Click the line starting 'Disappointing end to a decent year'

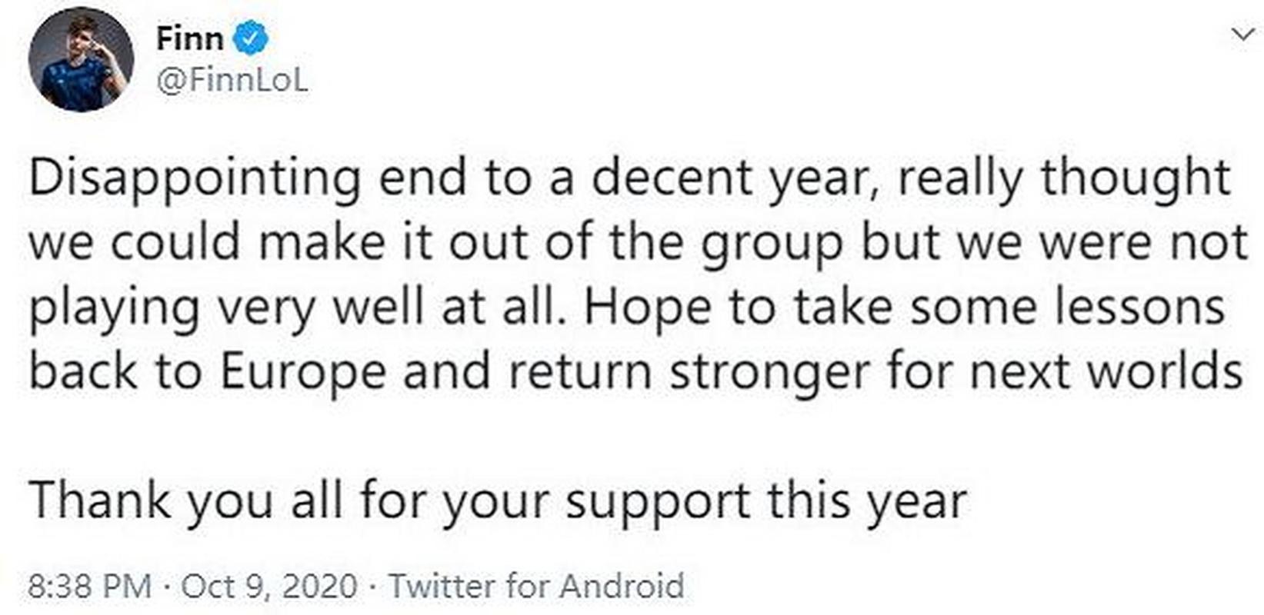630,179
